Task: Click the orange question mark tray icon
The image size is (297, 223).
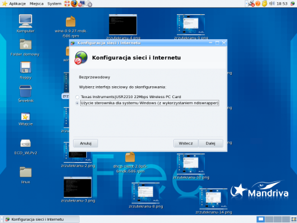Action: [x=258, y=4]
